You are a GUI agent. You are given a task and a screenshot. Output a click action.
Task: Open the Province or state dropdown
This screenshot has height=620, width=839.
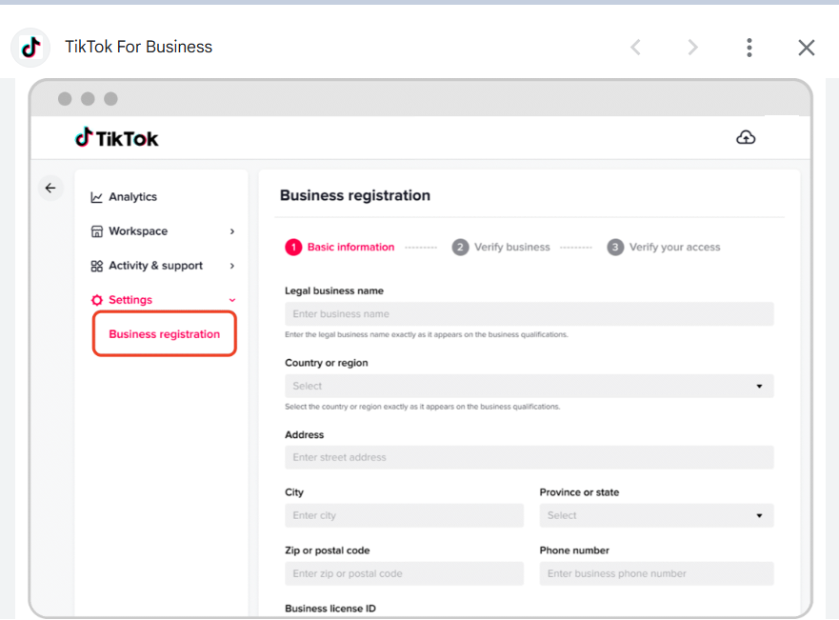click(656, 515)
